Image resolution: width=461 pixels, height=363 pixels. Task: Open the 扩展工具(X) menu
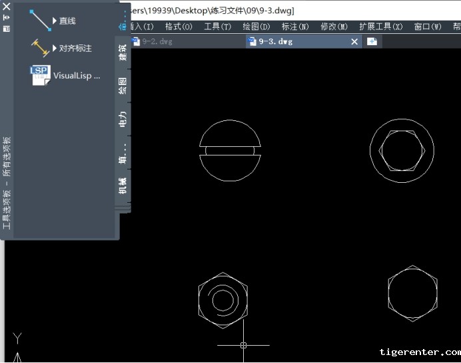pos(380,27)
